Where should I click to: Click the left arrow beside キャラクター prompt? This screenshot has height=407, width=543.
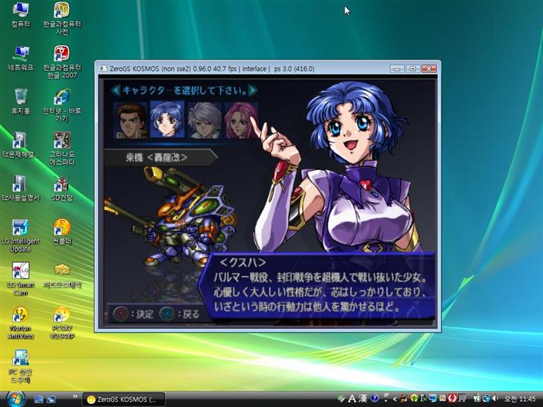(x=116, y=90)
